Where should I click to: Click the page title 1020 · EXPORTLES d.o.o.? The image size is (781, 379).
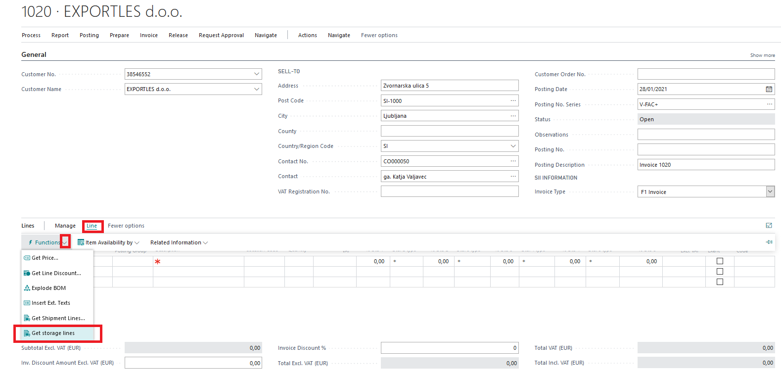pyautogui.click(x=102, y=11)
